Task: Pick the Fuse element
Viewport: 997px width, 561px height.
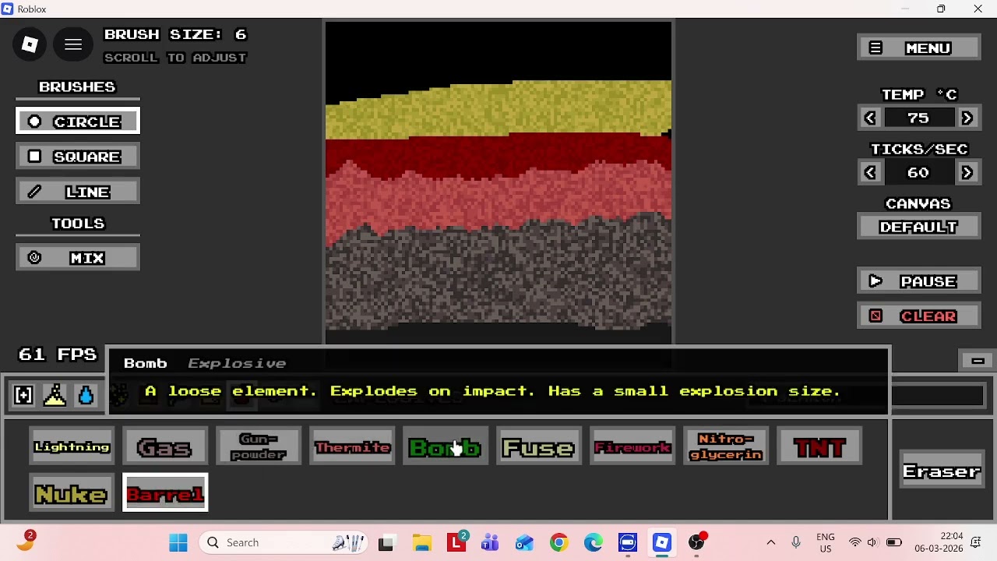Action: pyautogui.click(x=539, y=447)
